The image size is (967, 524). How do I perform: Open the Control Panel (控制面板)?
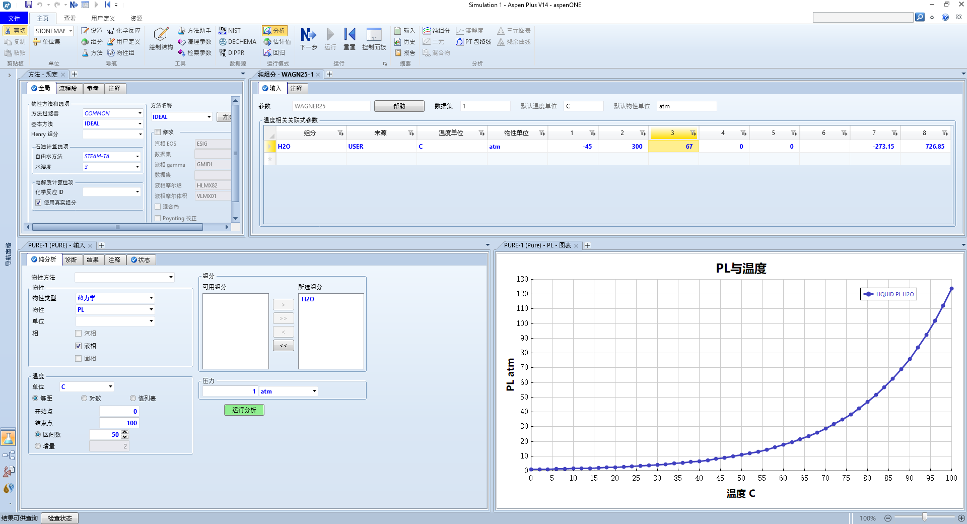coord(374,39)
